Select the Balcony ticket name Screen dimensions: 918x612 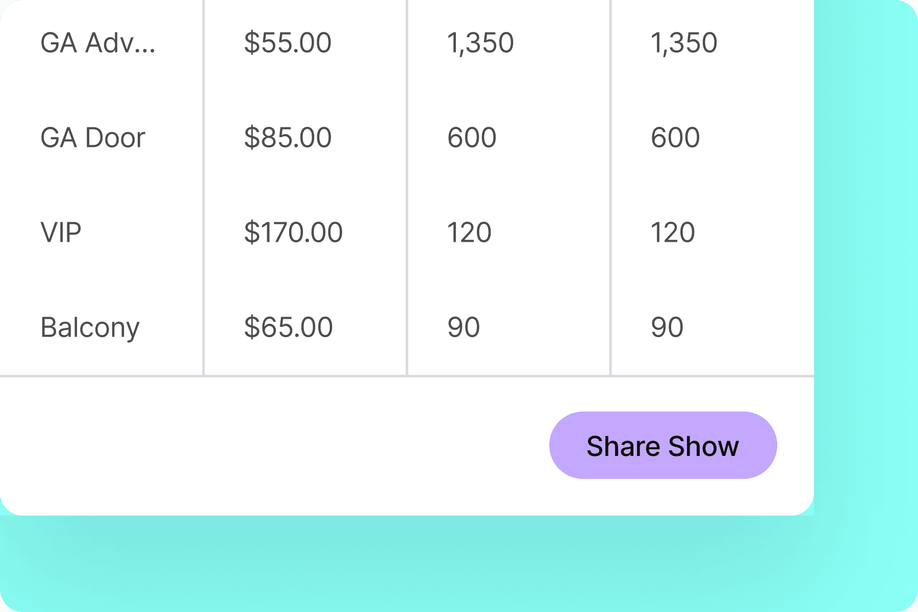tap(90, 327)
